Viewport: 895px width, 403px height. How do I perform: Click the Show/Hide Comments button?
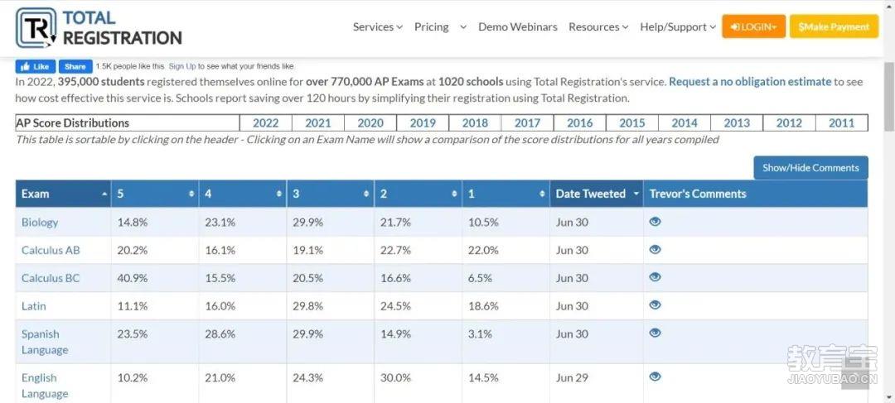(810, 168)
